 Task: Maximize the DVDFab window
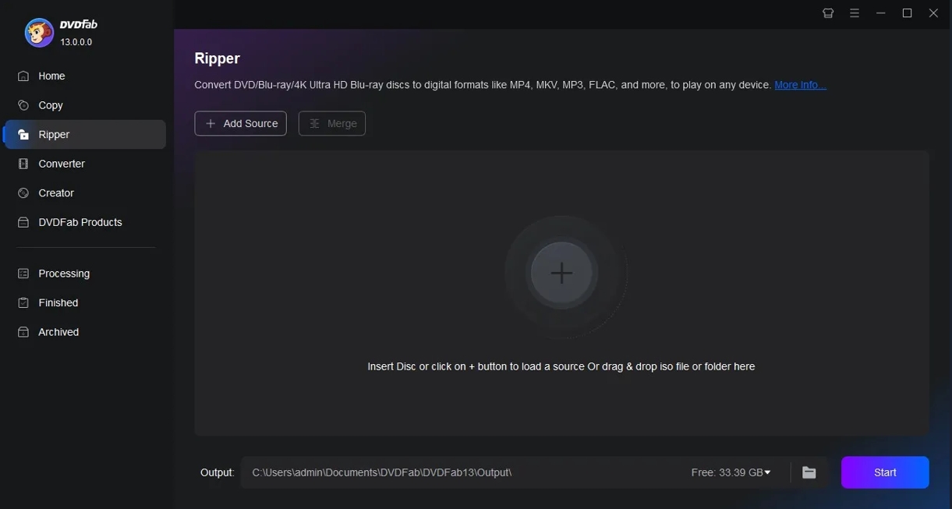(x=908, y=13)
